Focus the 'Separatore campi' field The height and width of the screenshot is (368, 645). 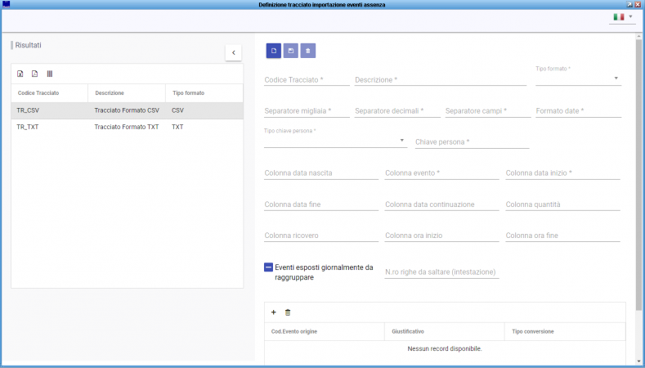[486, 111]
